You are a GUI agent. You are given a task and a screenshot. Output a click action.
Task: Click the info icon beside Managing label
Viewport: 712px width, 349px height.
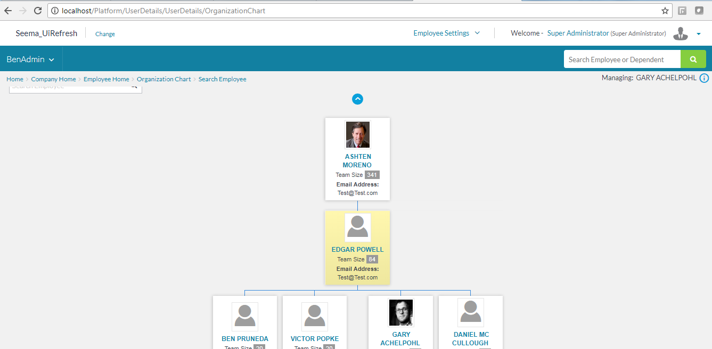(704, 78)
